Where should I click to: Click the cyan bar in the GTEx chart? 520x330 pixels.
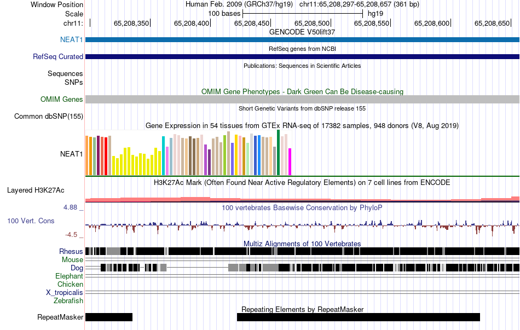(163, 155)
